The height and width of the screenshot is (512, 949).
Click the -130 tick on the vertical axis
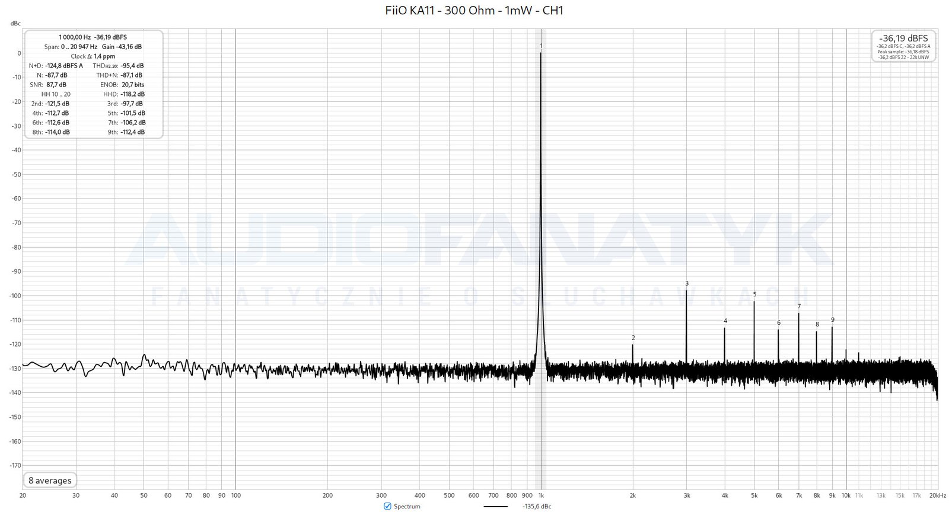coord(15,369)
